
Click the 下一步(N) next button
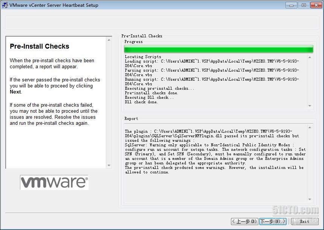273,221
